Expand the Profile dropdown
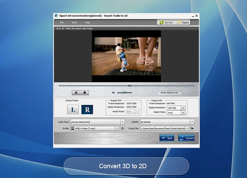The width and height of the screenshot is (247, 178). click(117, 129)
